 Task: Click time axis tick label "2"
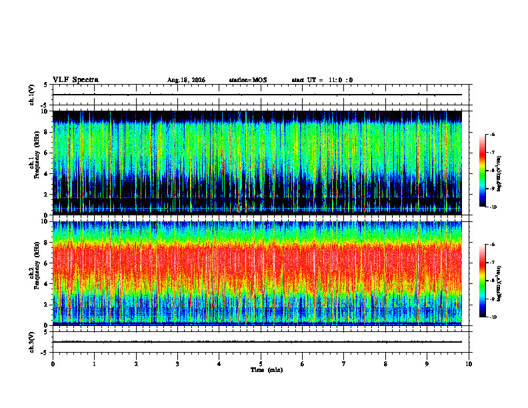pos(136,364)
